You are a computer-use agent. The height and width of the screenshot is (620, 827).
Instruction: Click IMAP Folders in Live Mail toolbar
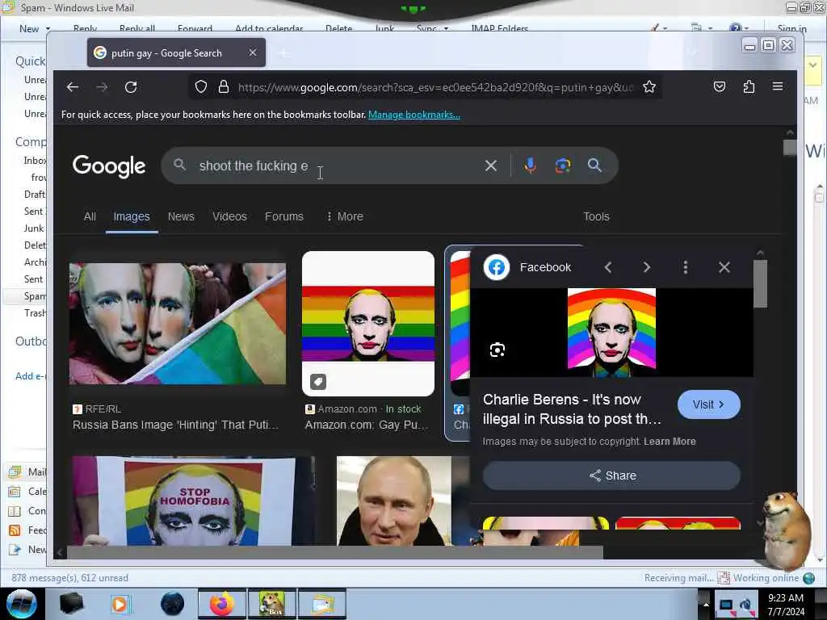pos(499,28)
